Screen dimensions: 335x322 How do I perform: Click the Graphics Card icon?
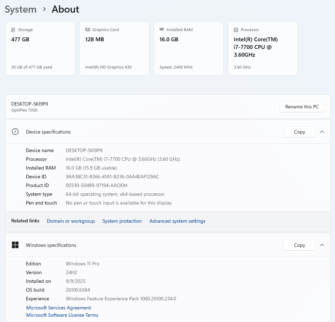click(x=88, y=30)
